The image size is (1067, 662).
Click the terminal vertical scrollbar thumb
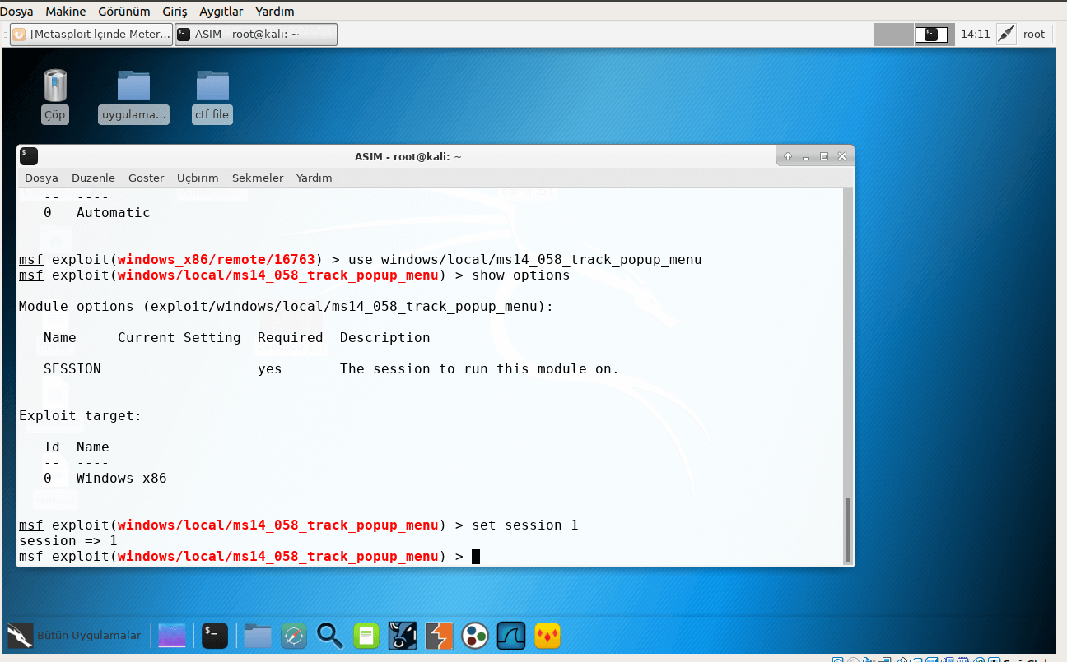[848, 529]
